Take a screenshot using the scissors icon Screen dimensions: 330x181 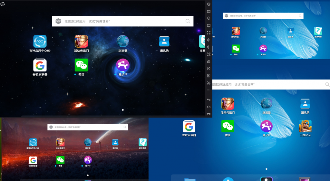coord(209,83)
